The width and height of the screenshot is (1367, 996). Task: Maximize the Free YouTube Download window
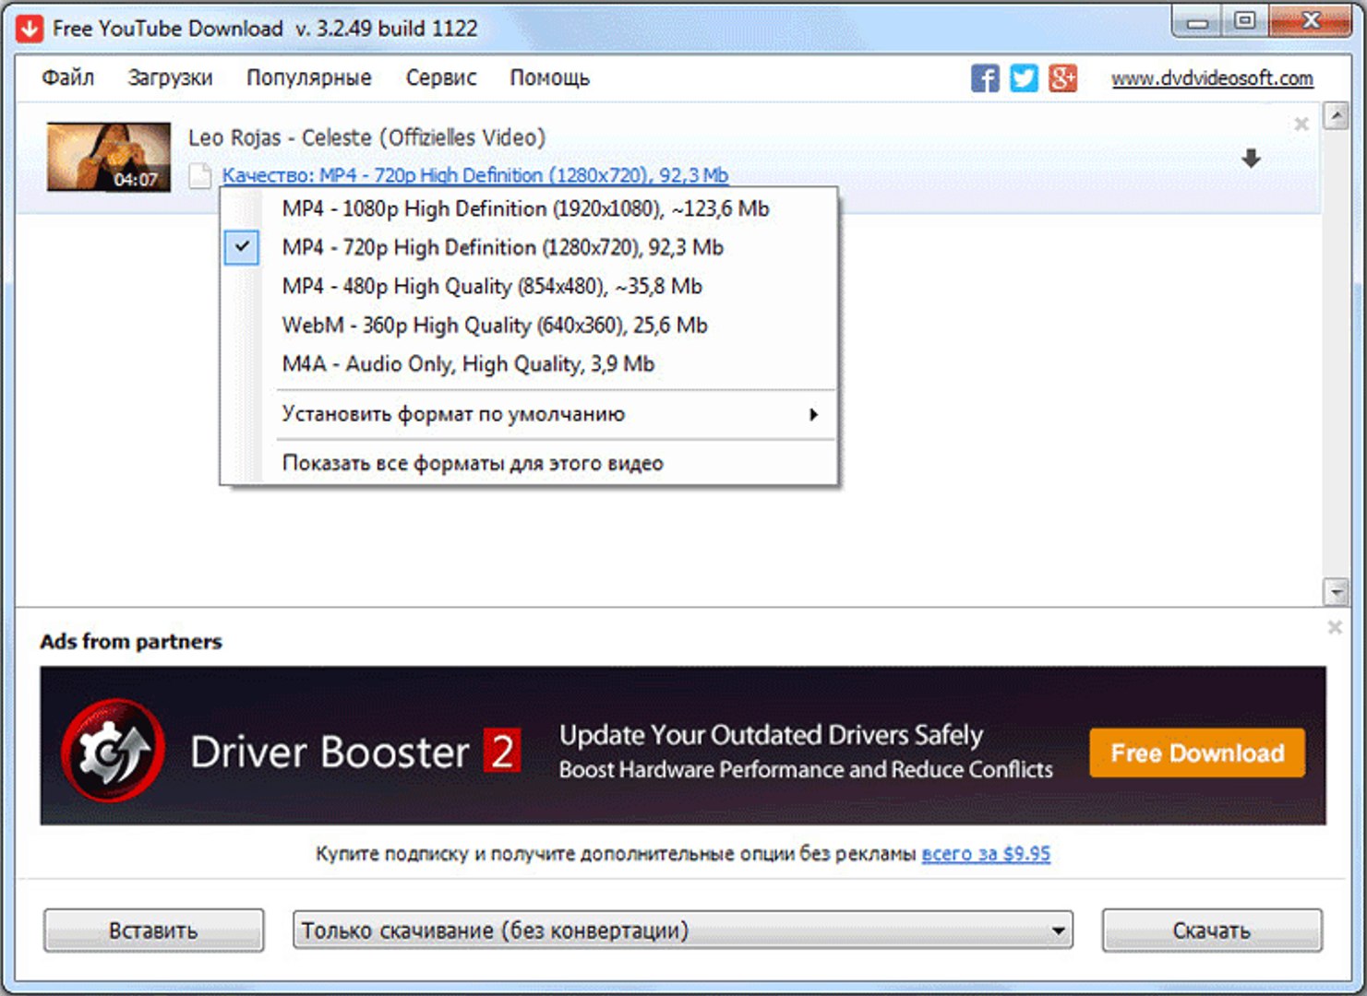[x=1244, y=22]
